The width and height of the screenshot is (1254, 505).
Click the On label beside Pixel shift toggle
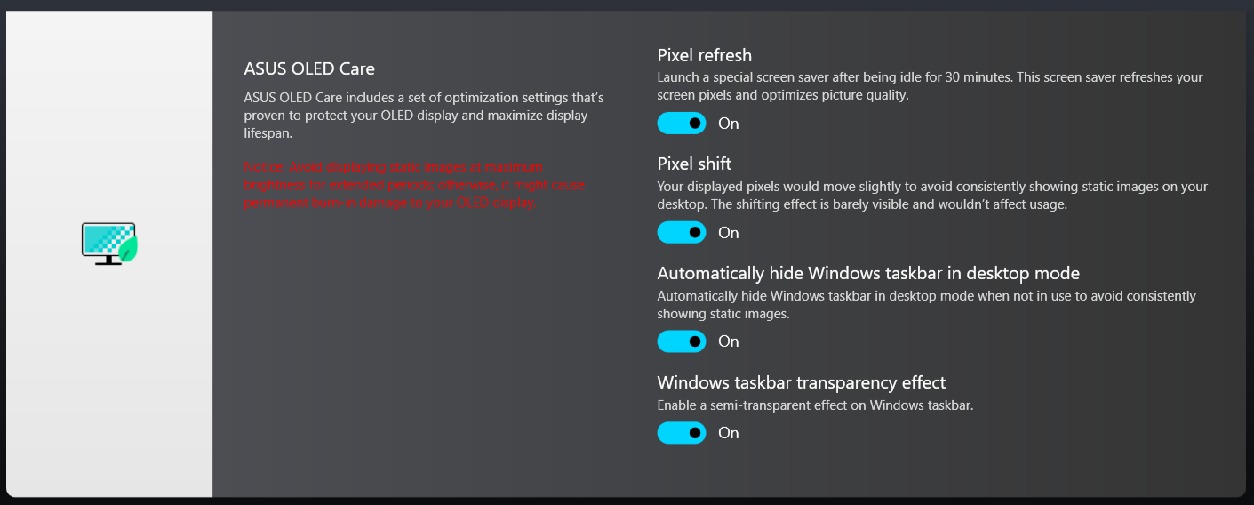tap(729, 233)
